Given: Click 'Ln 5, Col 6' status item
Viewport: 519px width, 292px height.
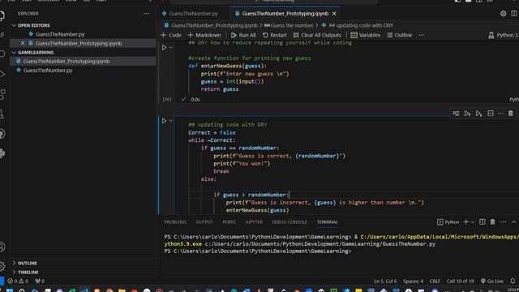Looking at the screenshot, I should click(x=385, y=281).
